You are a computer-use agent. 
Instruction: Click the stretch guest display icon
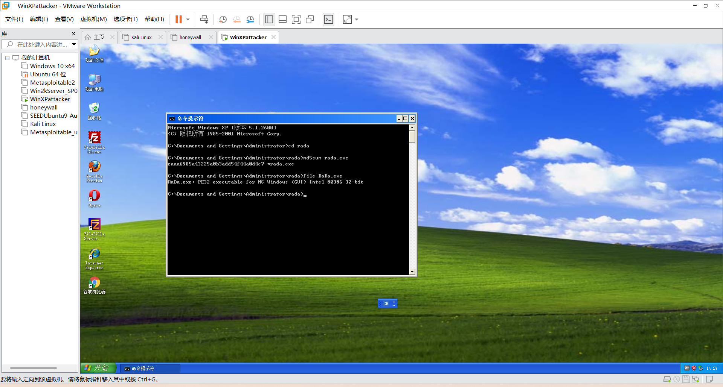(x=347, y=19)
